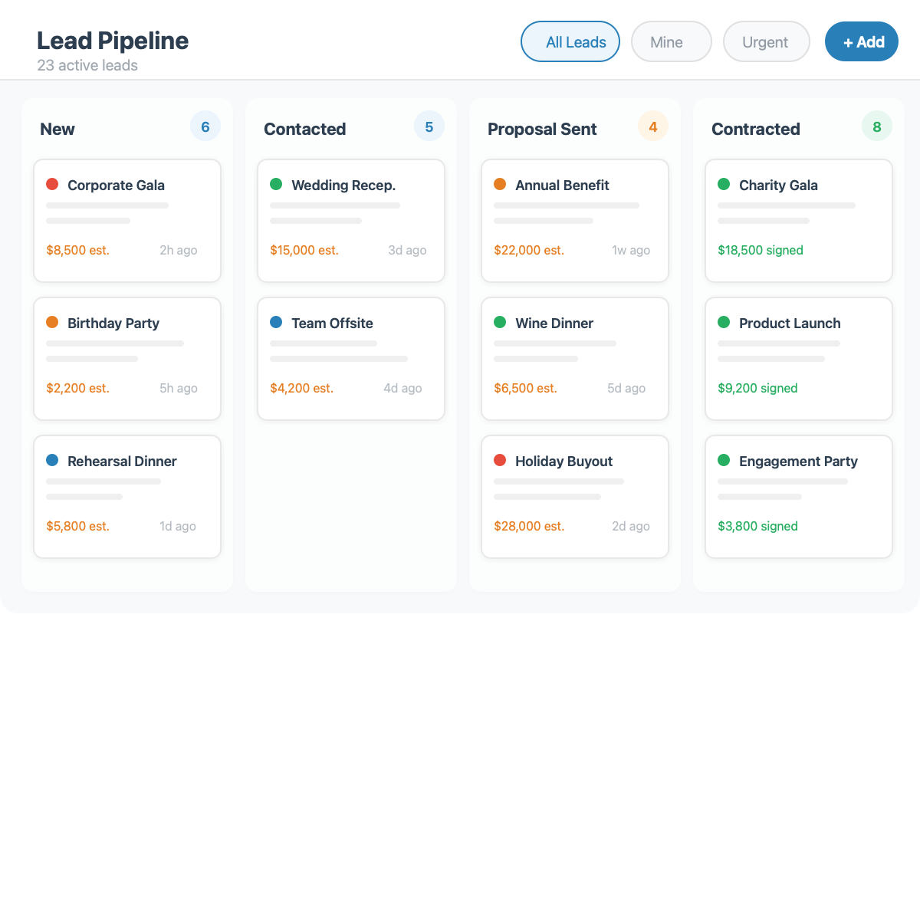Select the All Leads filter
Screen dimensions: 920x920
tap(570, 41)
